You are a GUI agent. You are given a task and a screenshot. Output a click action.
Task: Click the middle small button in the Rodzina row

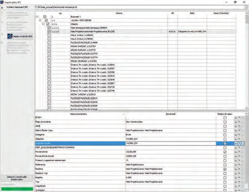(239, 169)
